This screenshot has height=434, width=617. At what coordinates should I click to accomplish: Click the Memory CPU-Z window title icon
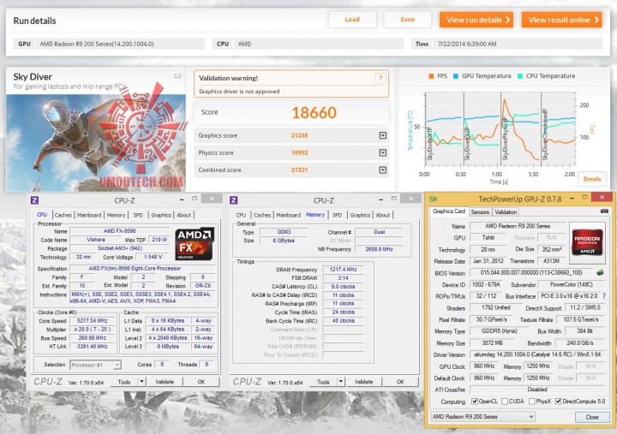coord(233,200)
